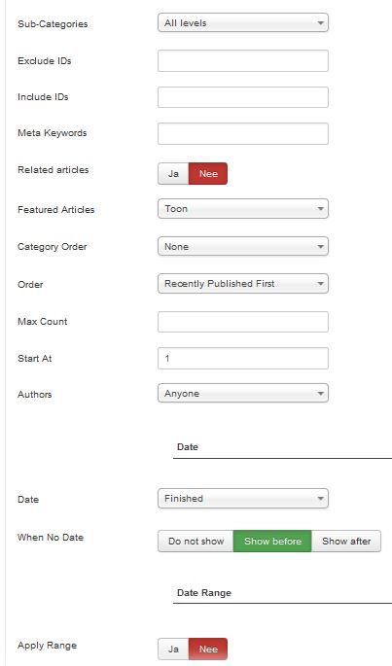
Task: Expand the Authors dropdown set to Anyone
Action: [x=243, y=394]
